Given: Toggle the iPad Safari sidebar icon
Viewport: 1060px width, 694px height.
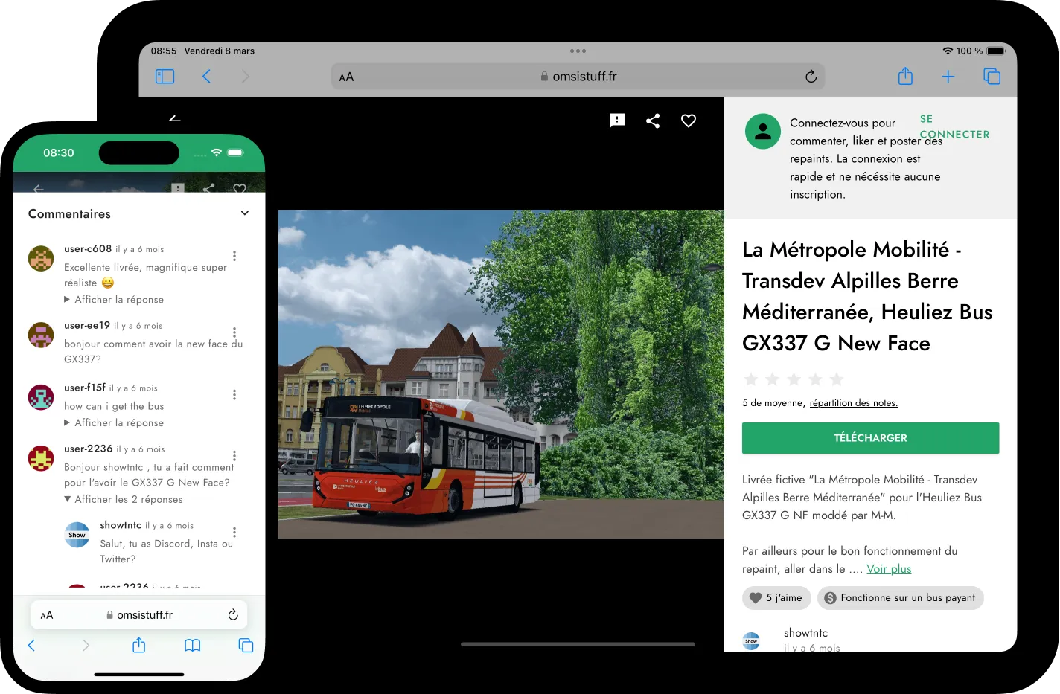Looking at the screenshot, I should (165, 77).
